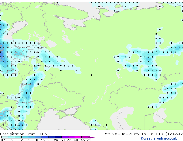Click the '50' legend label
Viewport: 183px width, 141px height.
click(89, 140)
